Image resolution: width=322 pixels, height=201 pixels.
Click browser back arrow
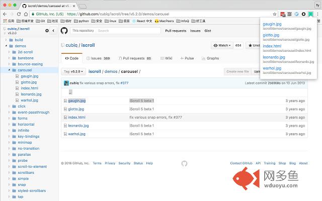[x=5, y=14]
